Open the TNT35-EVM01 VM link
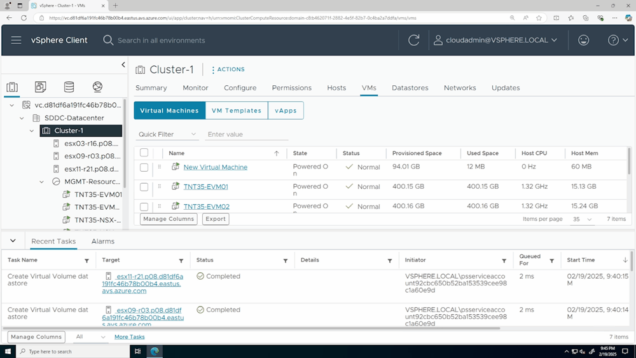This screenshot has width=636, height=358. (x=205, y=187)
